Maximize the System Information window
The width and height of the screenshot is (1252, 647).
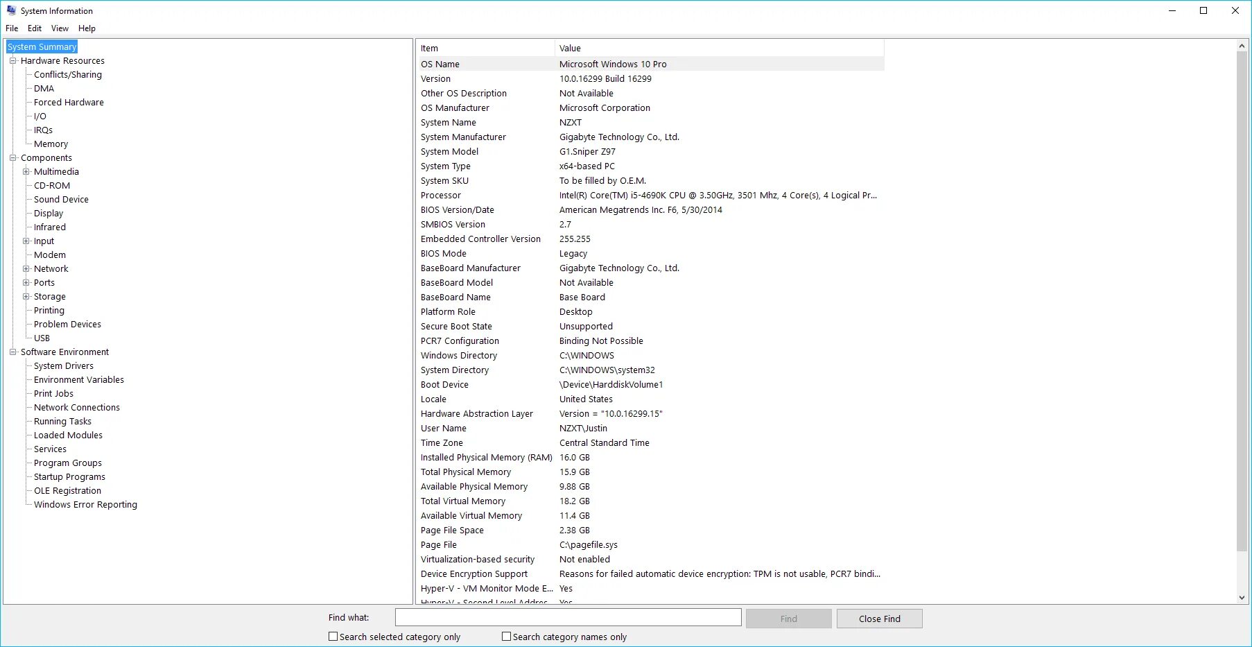(x=1203, y=10)
